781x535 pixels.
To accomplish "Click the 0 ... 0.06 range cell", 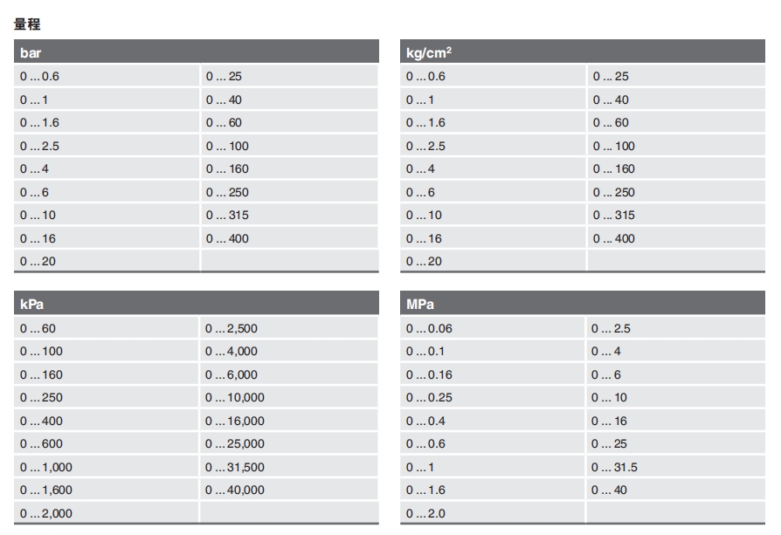I will (x=430, y=329).
